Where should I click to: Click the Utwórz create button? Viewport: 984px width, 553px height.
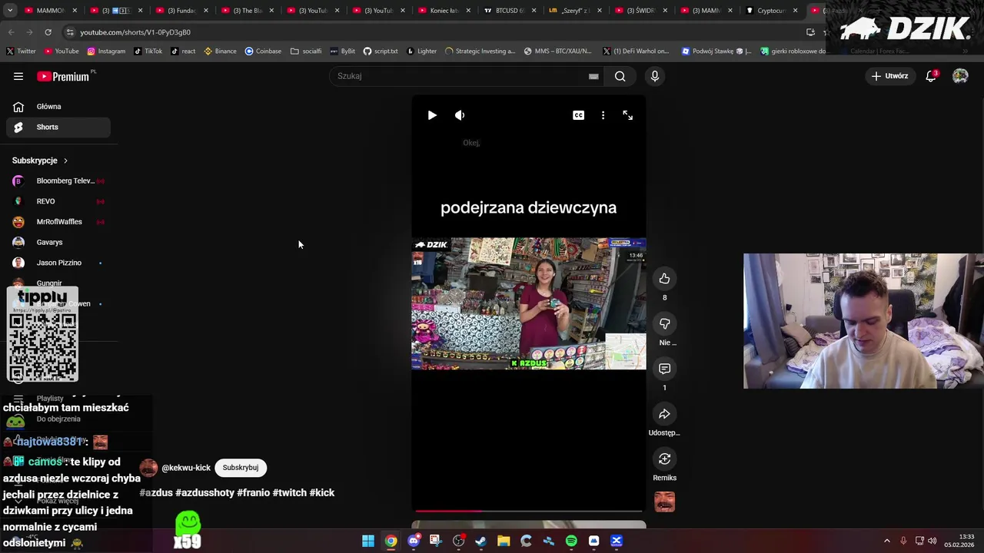point(889,76)
